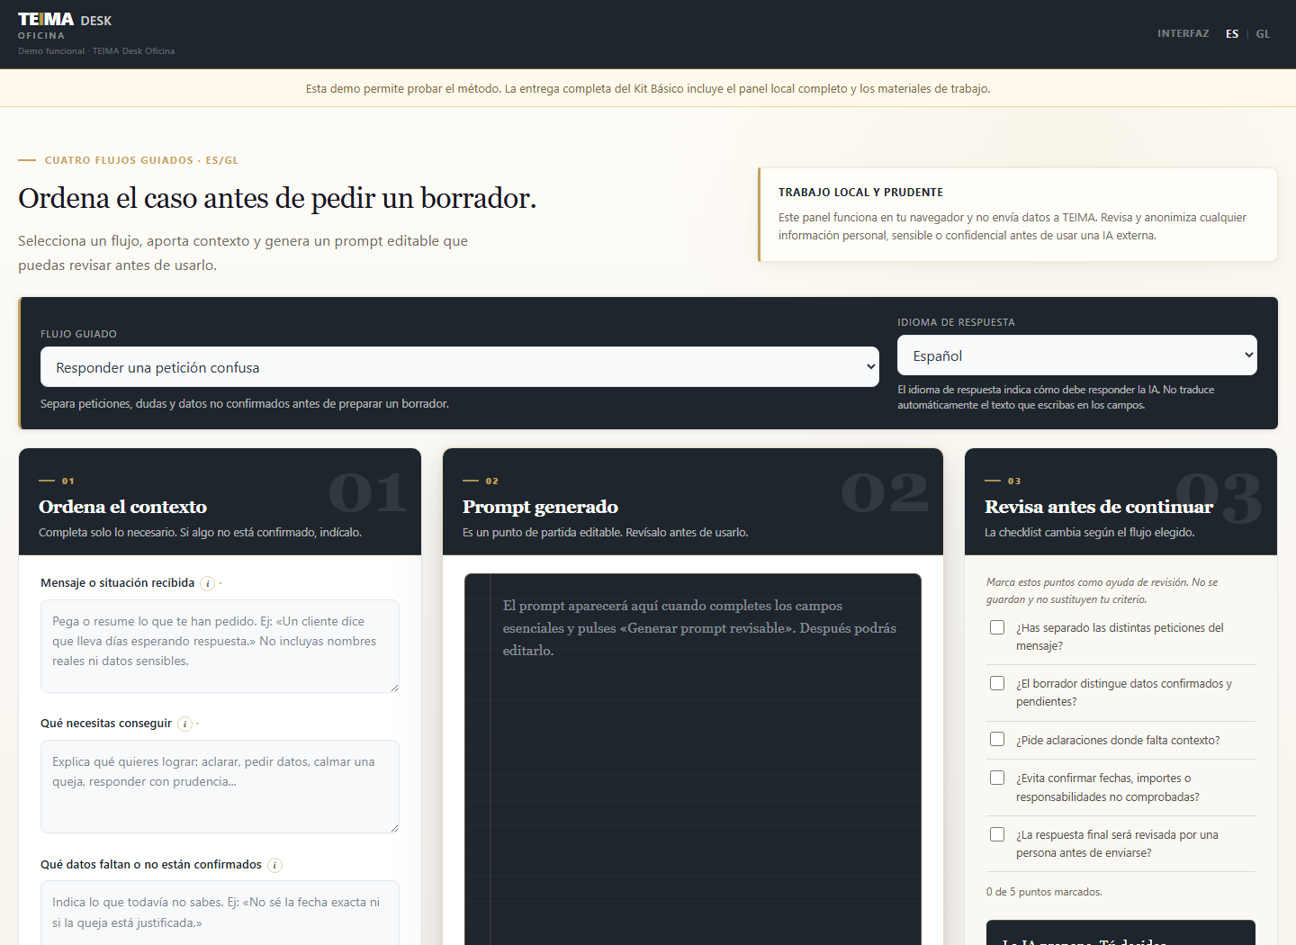Click the Mensaje o situación recibida text area
1296x945 pixels.
220,646
